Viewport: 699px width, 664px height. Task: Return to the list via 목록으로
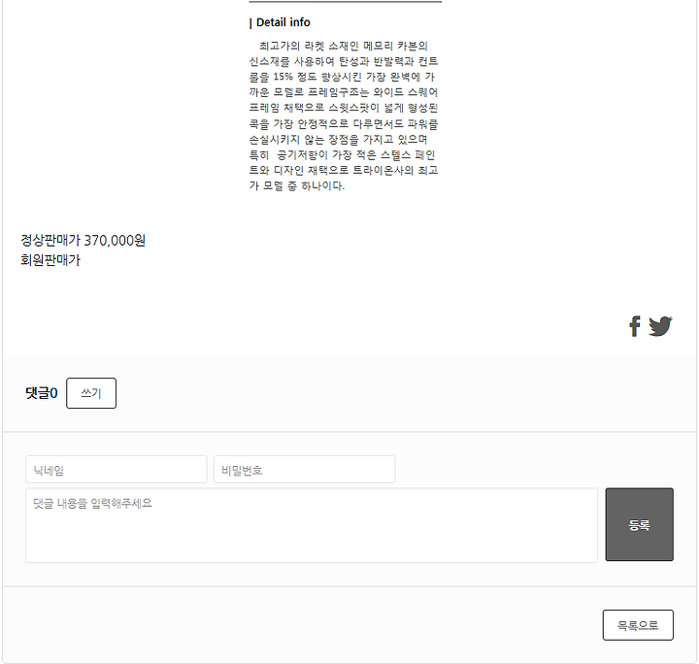click(638, 625)
